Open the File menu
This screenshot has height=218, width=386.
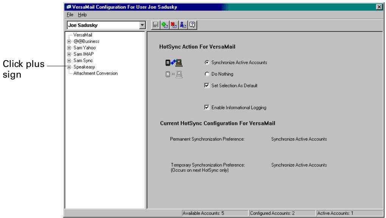click(70, 14)
